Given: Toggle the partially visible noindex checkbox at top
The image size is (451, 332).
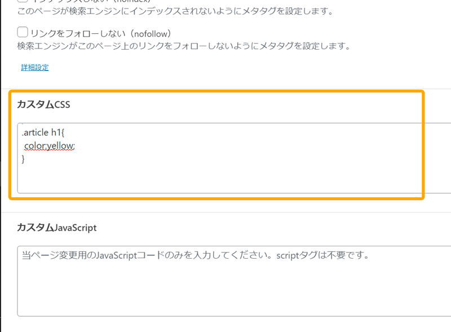Looking at the screenshot, I should (x=23, y=1).
